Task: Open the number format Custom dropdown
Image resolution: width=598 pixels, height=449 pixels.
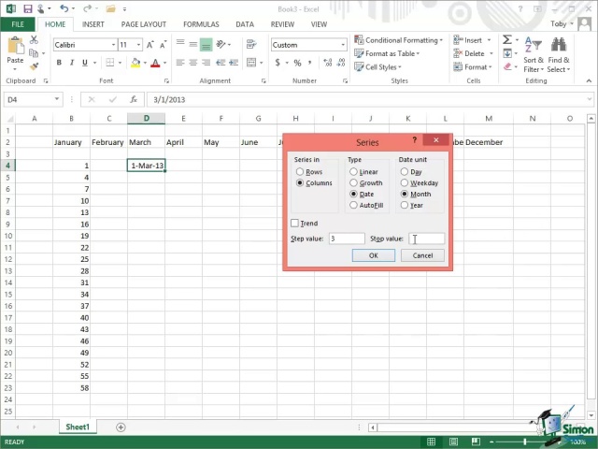Action: [x=343, y=45]
